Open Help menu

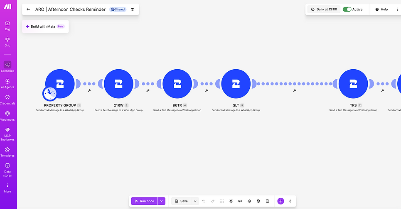381,10
